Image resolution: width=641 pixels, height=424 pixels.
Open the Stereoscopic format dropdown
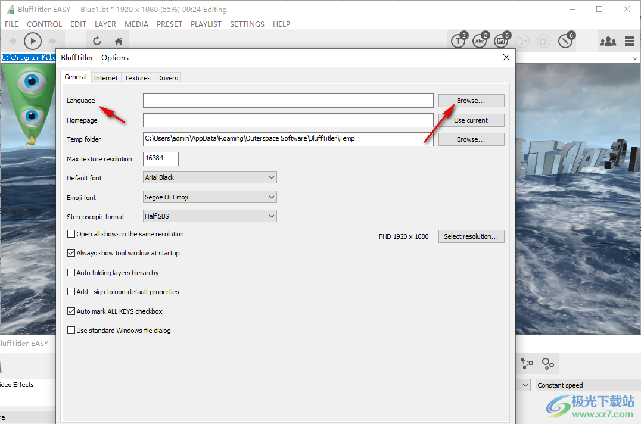[x=210, y=216]
